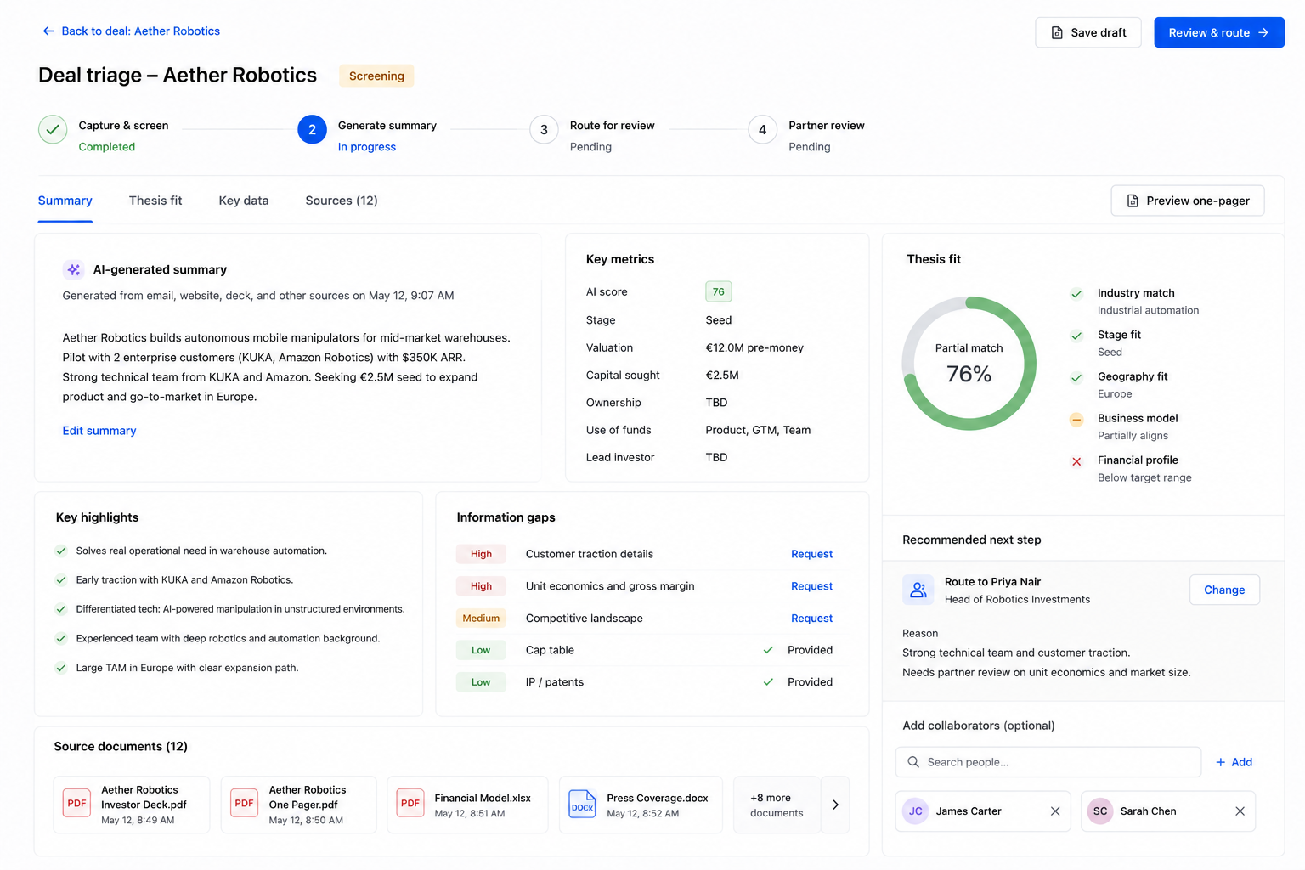This screenshot has width=1305, height=870.
Task: Click step 4 circle Partner review
Action: (762, 129)
